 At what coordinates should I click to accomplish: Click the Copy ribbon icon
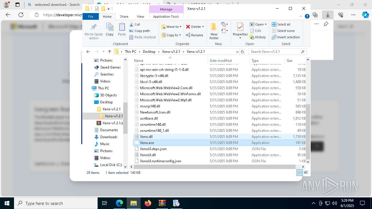click(110, 29)
